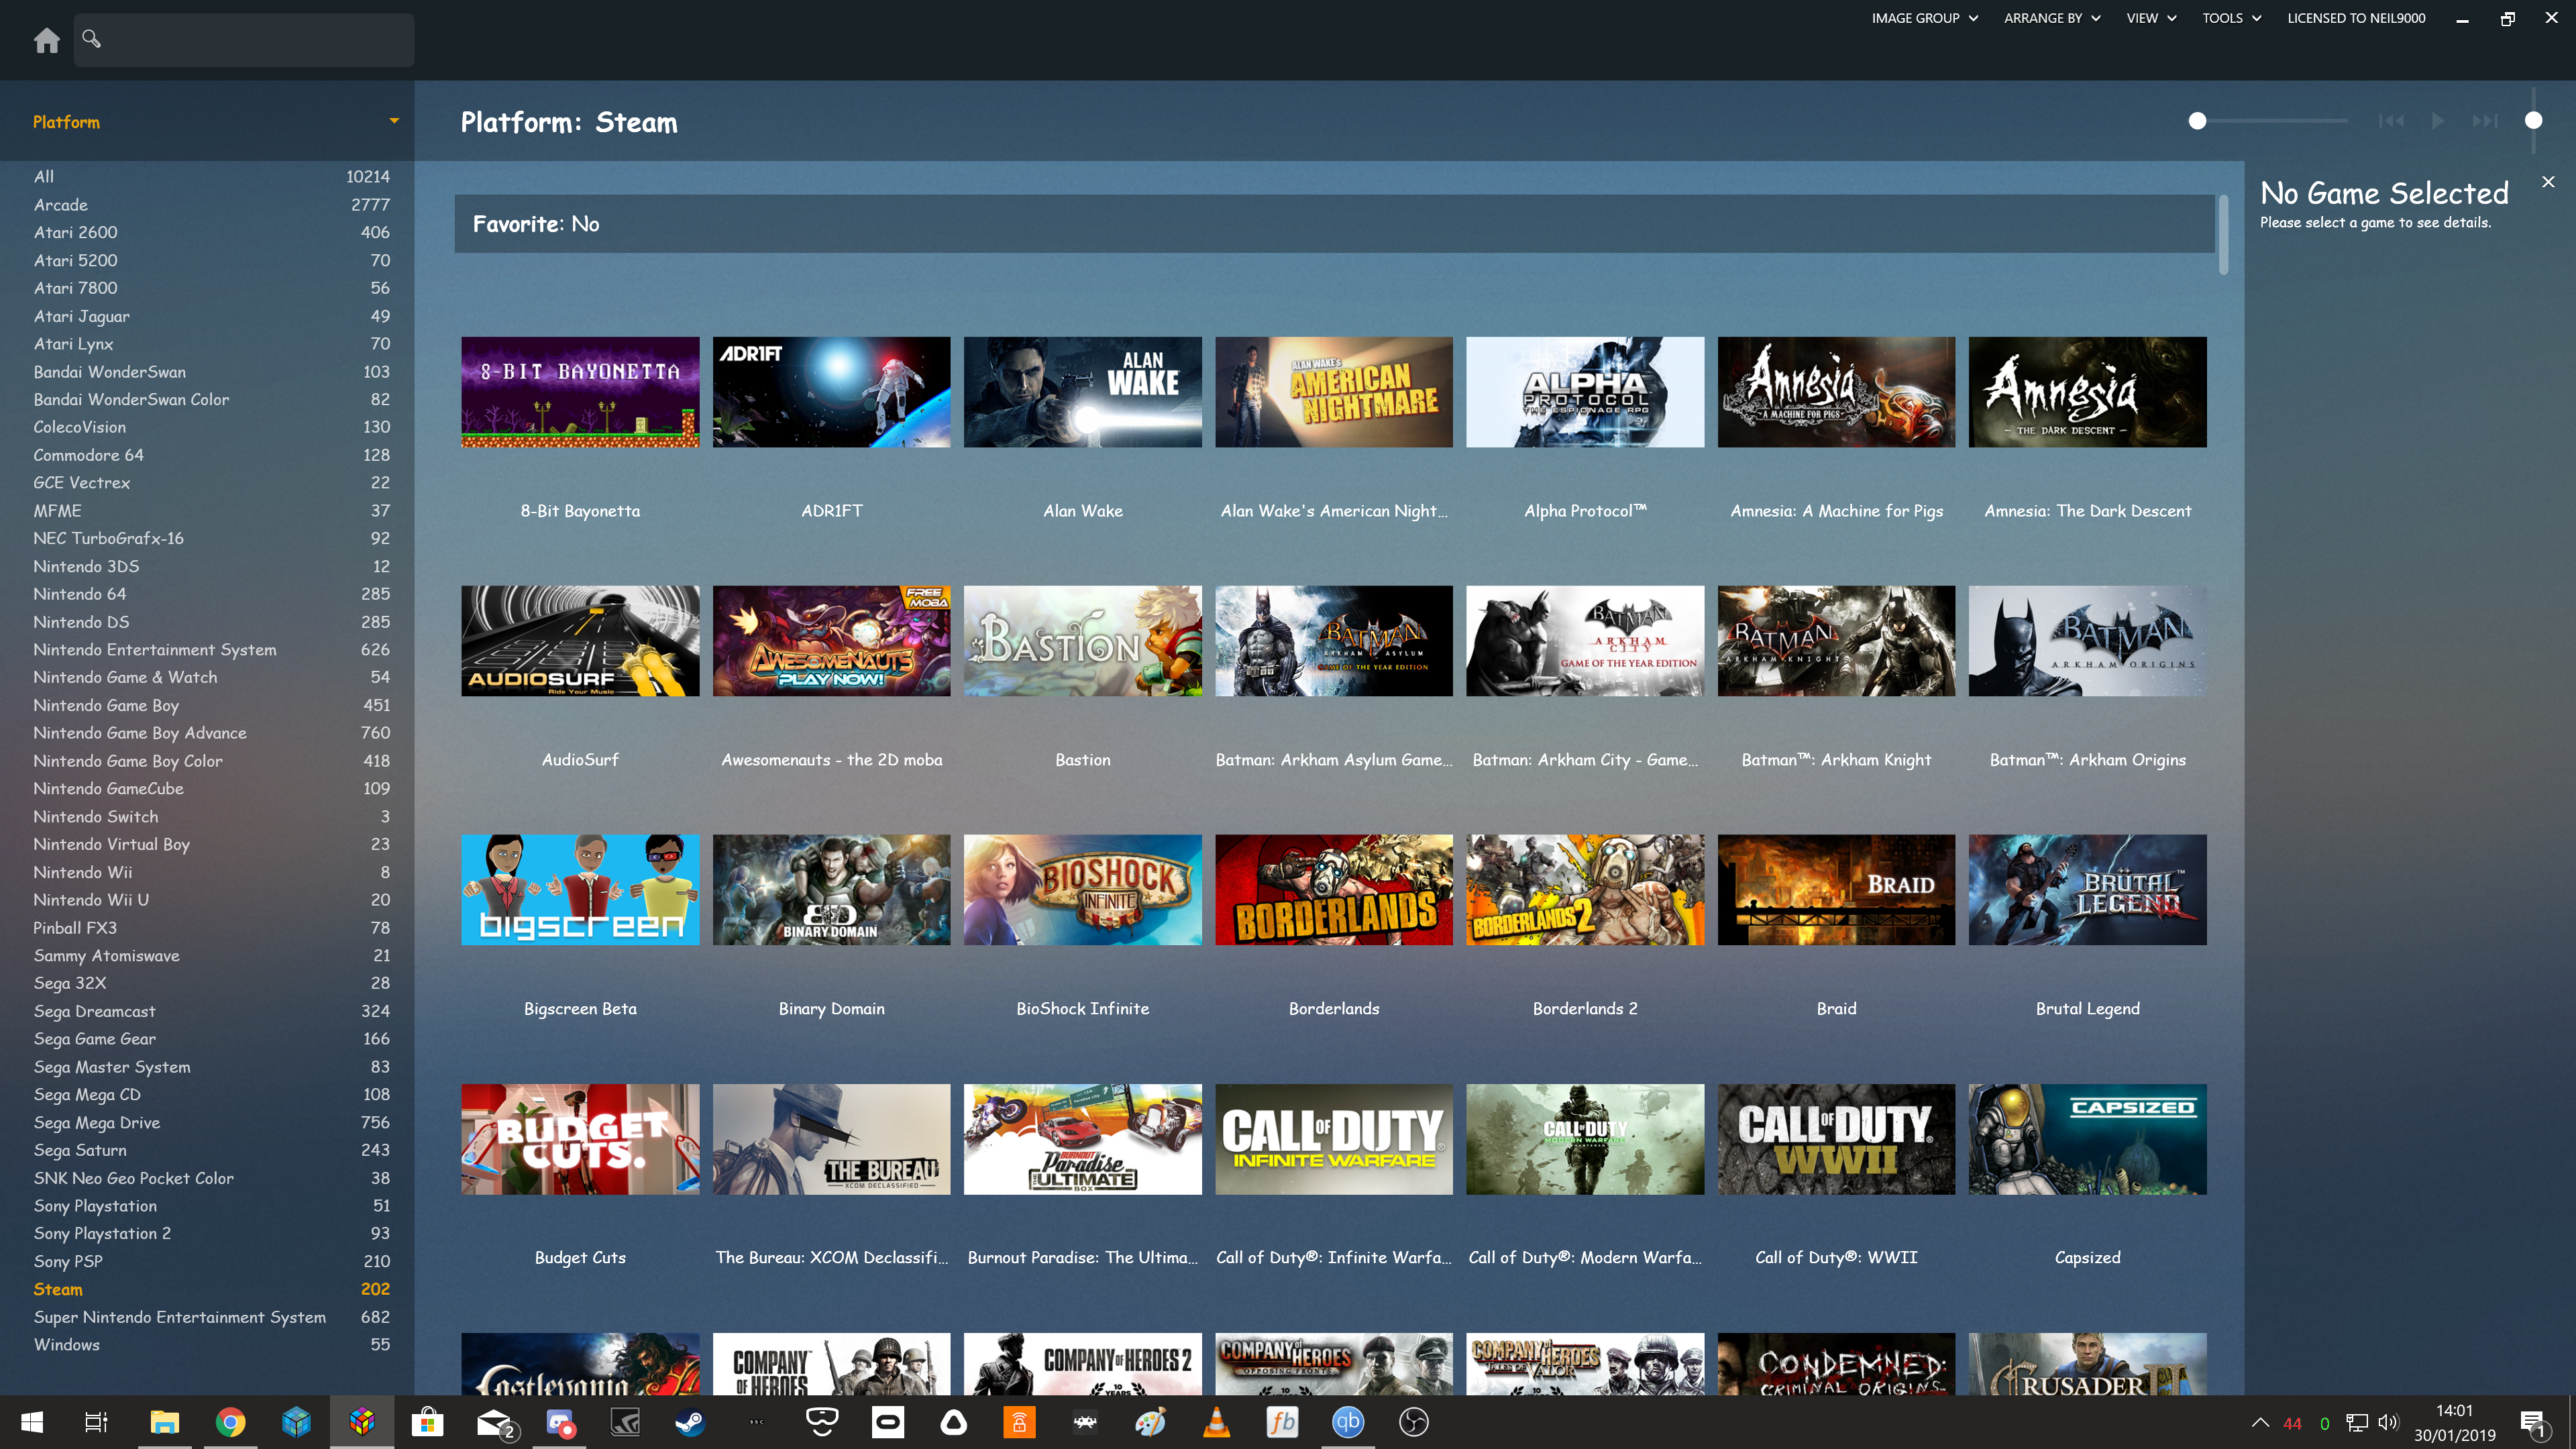Open Microsoft Store from the taskbar
Viewport: 2576px width, 1449px height.
[428, 1422]
